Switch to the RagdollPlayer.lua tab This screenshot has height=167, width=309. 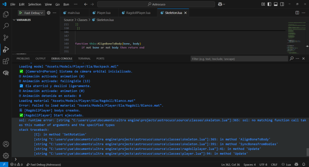(x=138, y=13)
